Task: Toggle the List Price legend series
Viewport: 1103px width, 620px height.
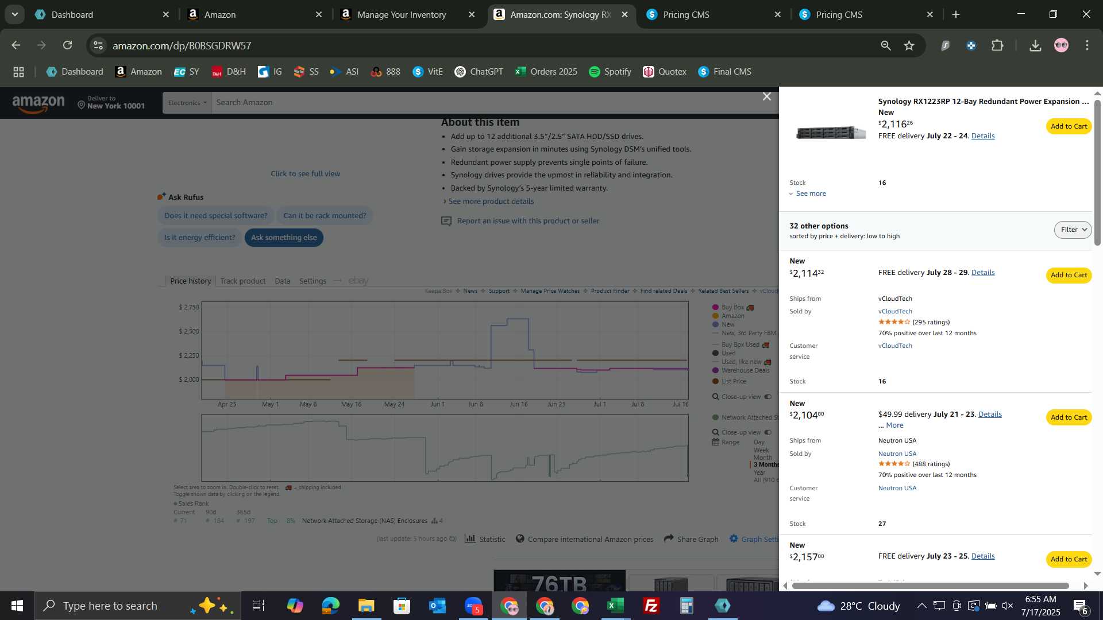Action: pos(729,381)
